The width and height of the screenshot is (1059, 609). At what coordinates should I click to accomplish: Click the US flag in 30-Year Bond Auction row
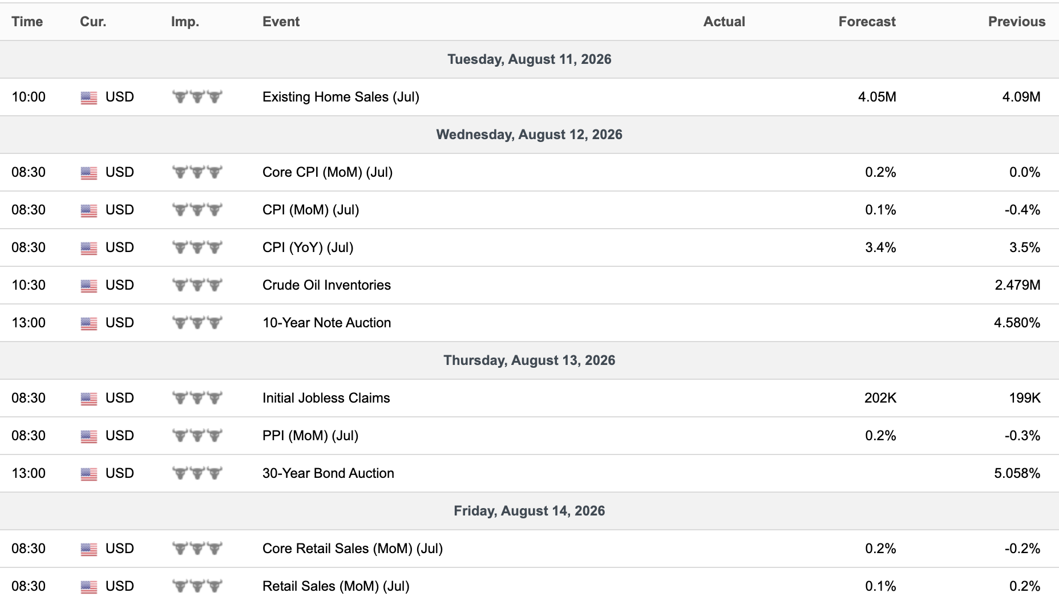click(x=89, y=474)
